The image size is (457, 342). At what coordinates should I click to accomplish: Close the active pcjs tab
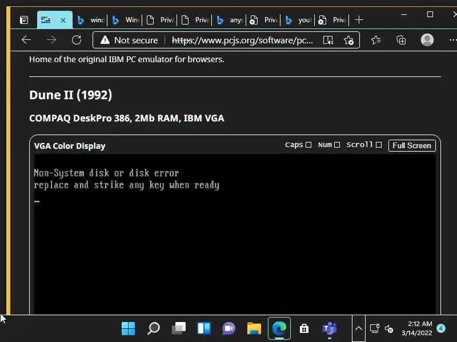pos(63,20)
